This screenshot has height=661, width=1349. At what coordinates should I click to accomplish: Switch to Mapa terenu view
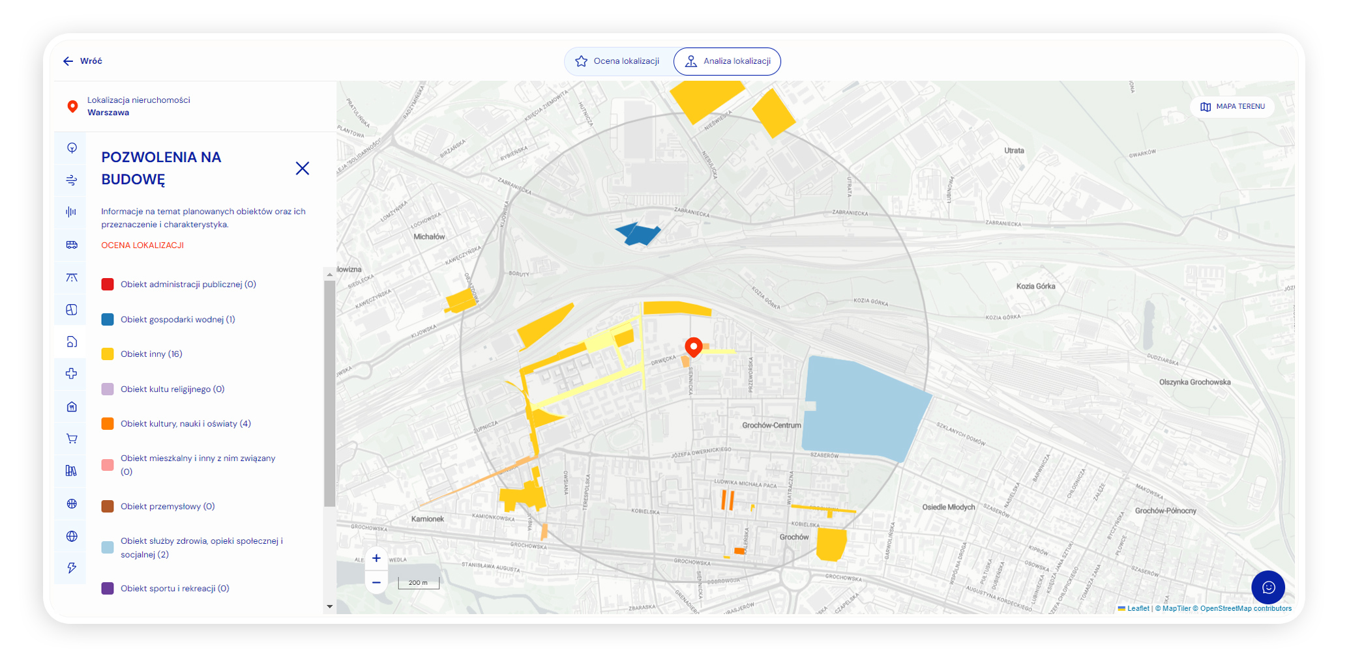1232,107
